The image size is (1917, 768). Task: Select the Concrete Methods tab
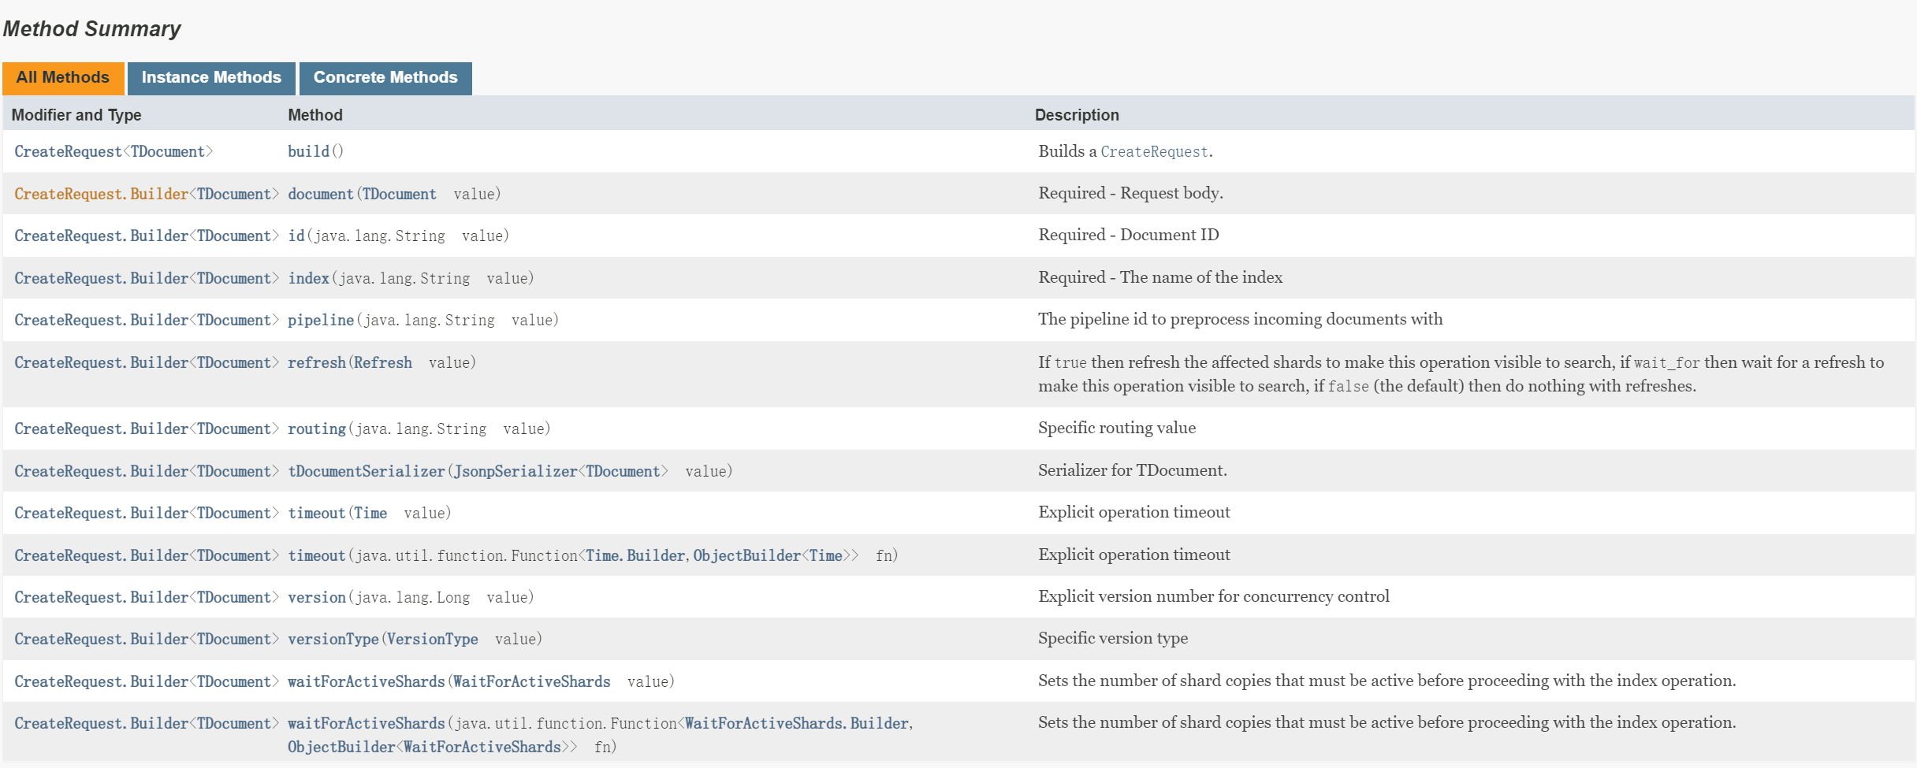[x=385, y=78]
